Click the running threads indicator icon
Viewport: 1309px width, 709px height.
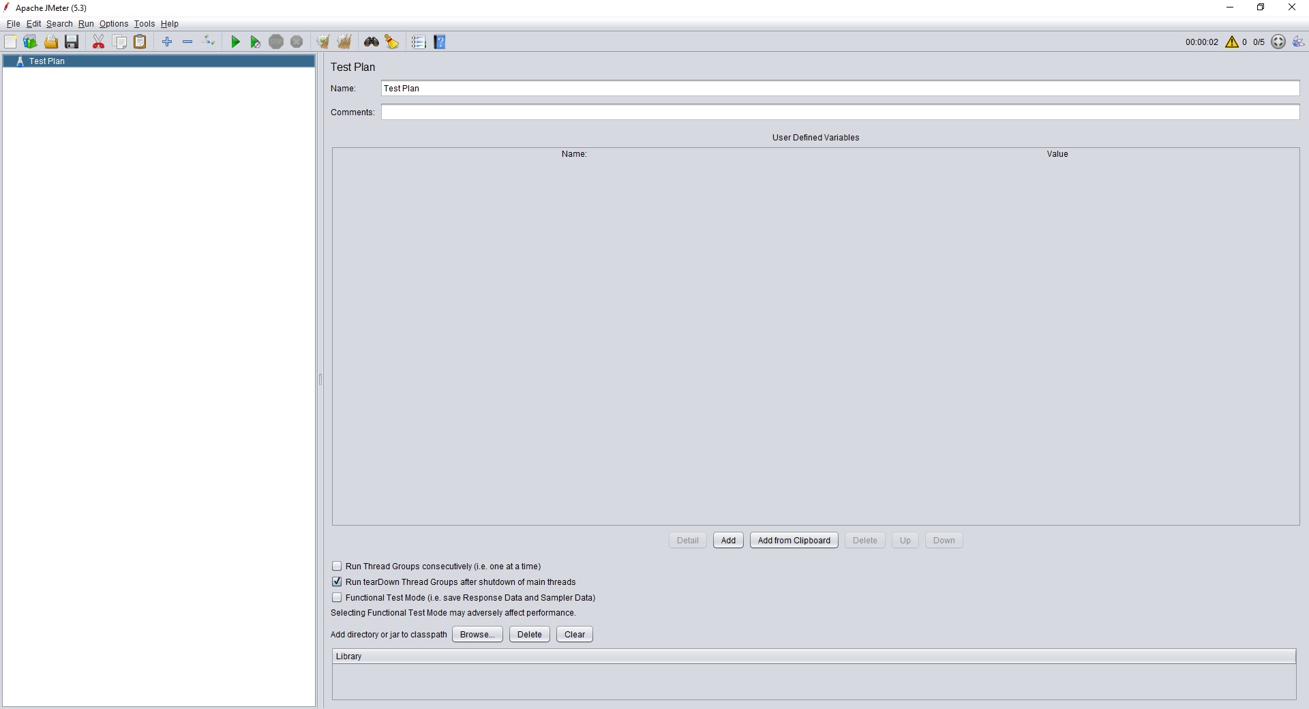(x=1278, y=42)
